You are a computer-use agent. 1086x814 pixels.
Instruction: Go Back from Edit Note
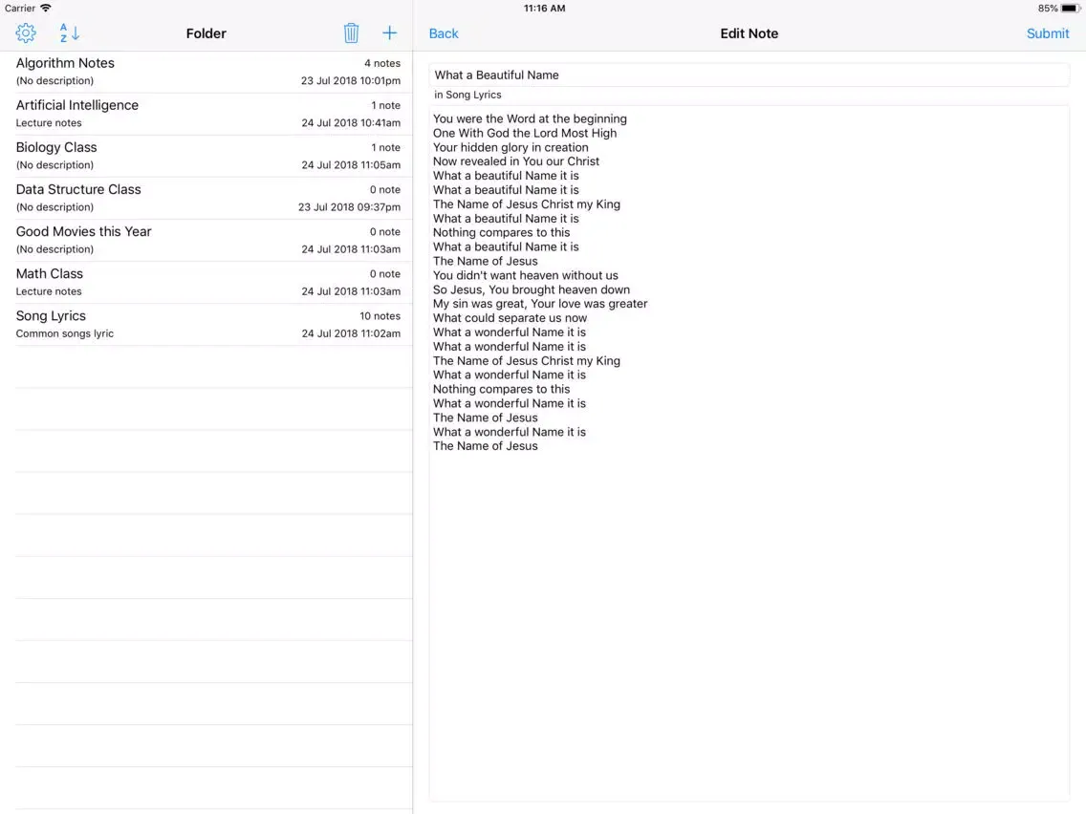pos(444,33)
